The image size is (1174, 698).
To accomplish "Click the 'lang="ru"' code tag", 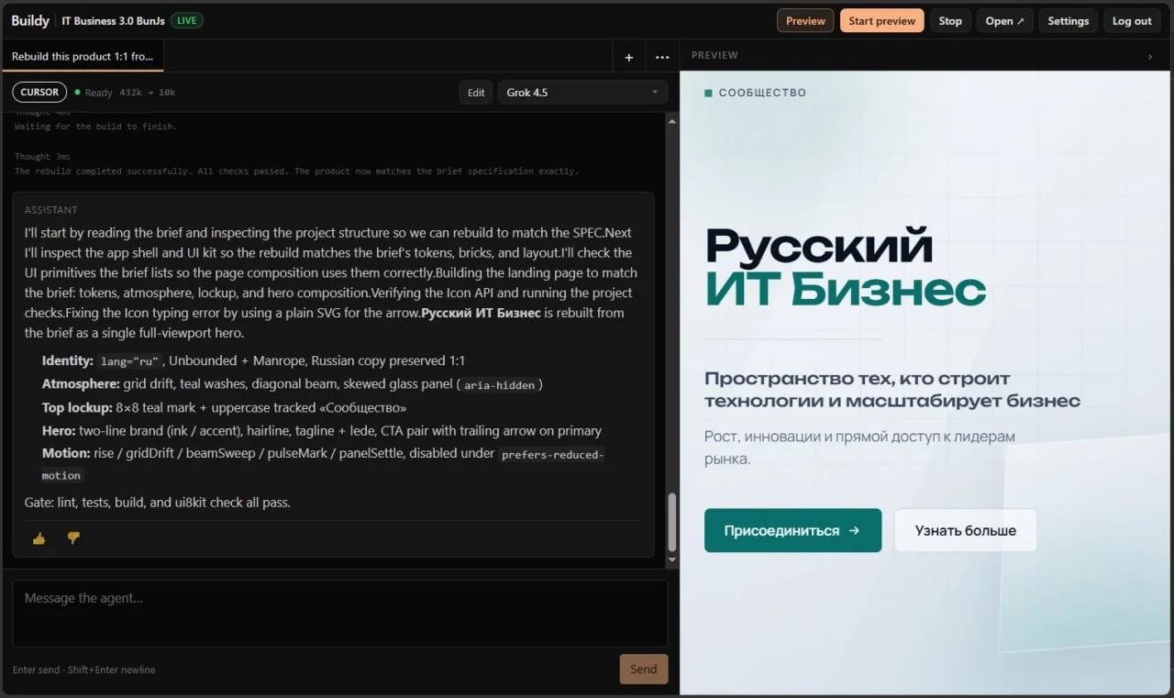I will pos(129,361).
